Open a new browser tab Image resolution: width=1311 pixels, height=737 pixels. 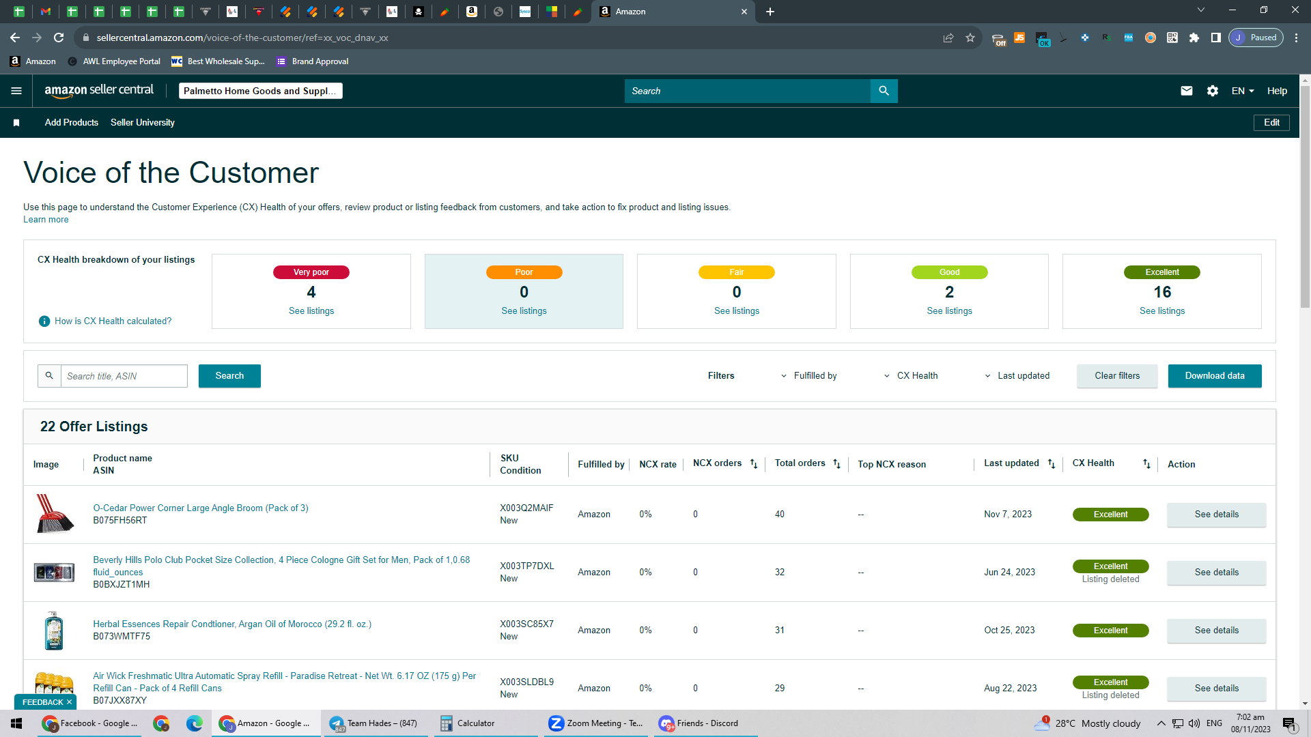[x=770, y=12]
